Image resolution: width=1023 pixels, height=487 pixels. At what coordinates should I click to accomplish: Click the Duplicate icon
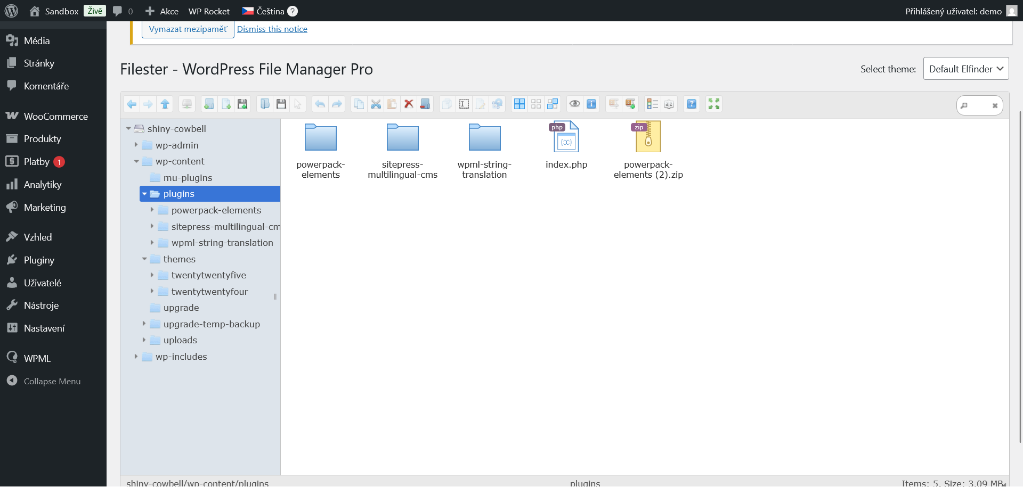click(x=447, y=104)
